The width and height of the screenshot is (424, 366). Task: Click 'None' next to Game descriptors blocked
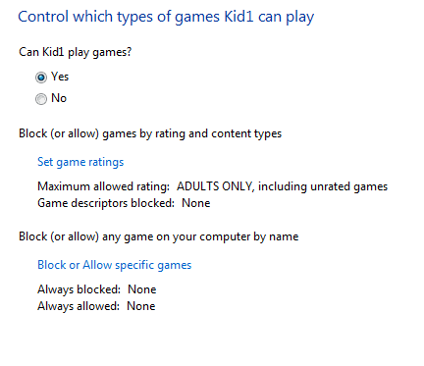196,203
